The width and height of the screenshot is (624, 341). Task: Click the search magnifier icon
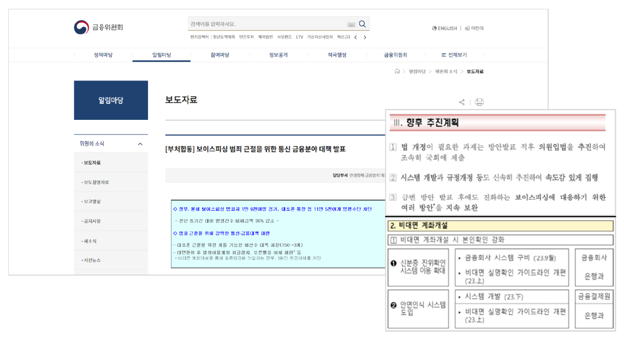363,24
